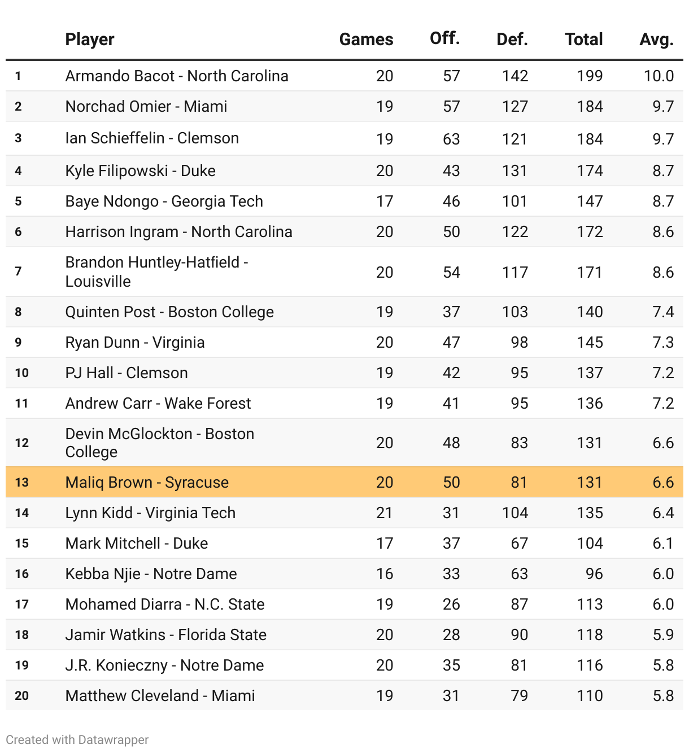Select Kyle Filipowski - Duke player cell
Screen dimensions: 689x753
tap(140, 171)
